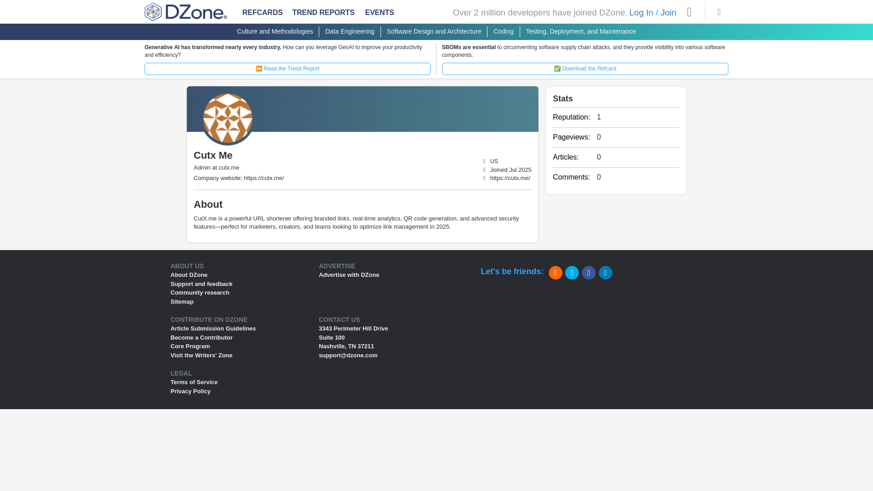The image size is (873, 491).
Task: Select Testing, Deployment, and Maintenance topic
Action: pyautogui.click(x=581, y=31)
